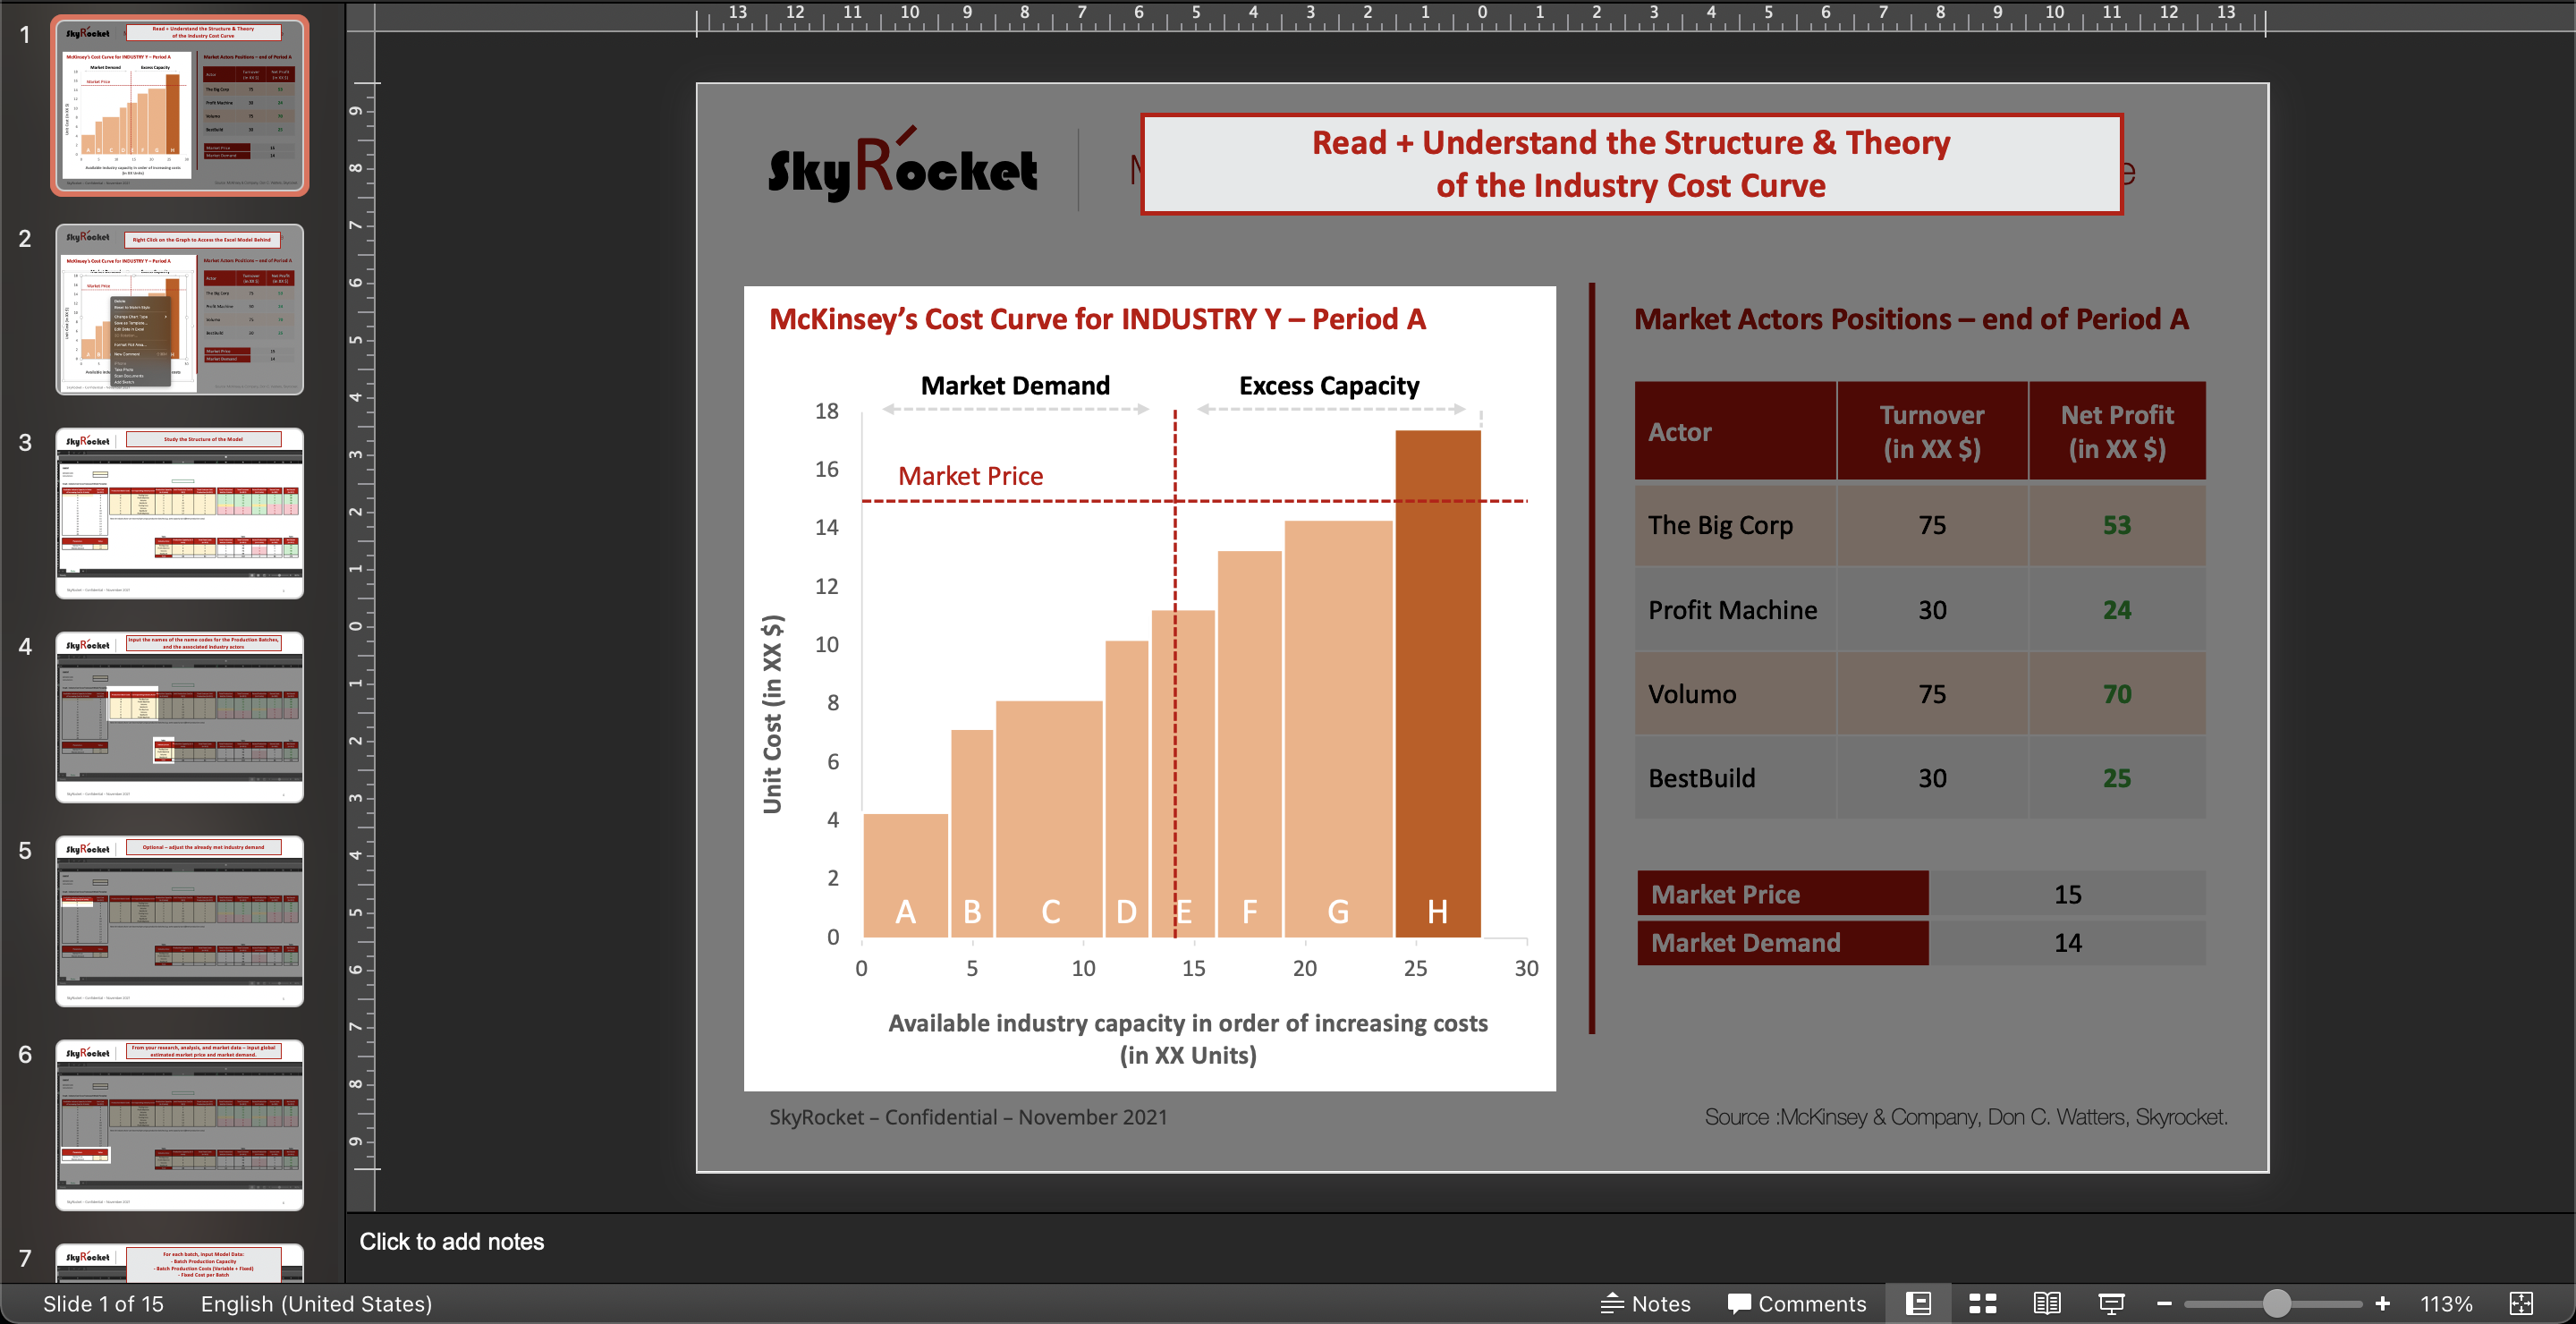This screenshot has width=2576, height=1324.
Task: Click the 'Actor' table header cell
Action: click(x=1735, y=431)
